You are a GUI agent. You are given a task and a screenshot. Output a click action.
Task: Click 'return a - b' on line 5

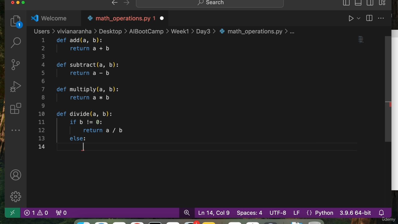[x=90, y=73]
